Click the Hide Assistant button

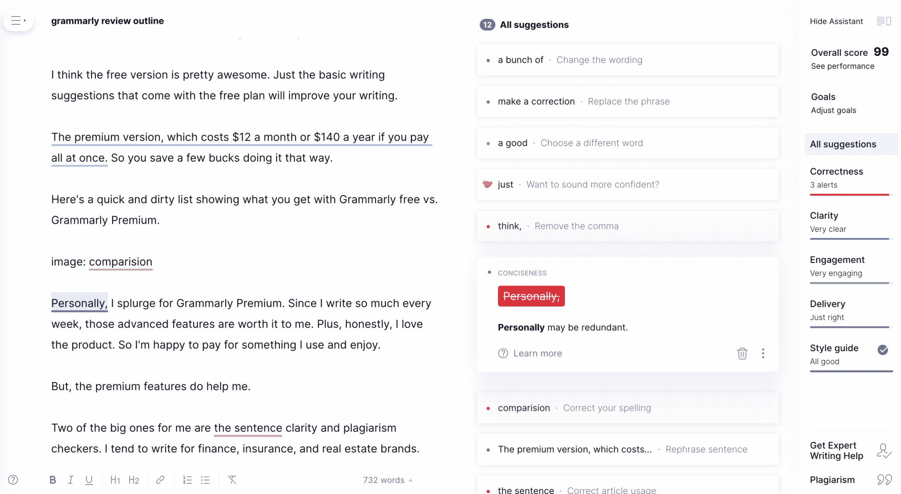pyautogui.click(x=836, y=21)
